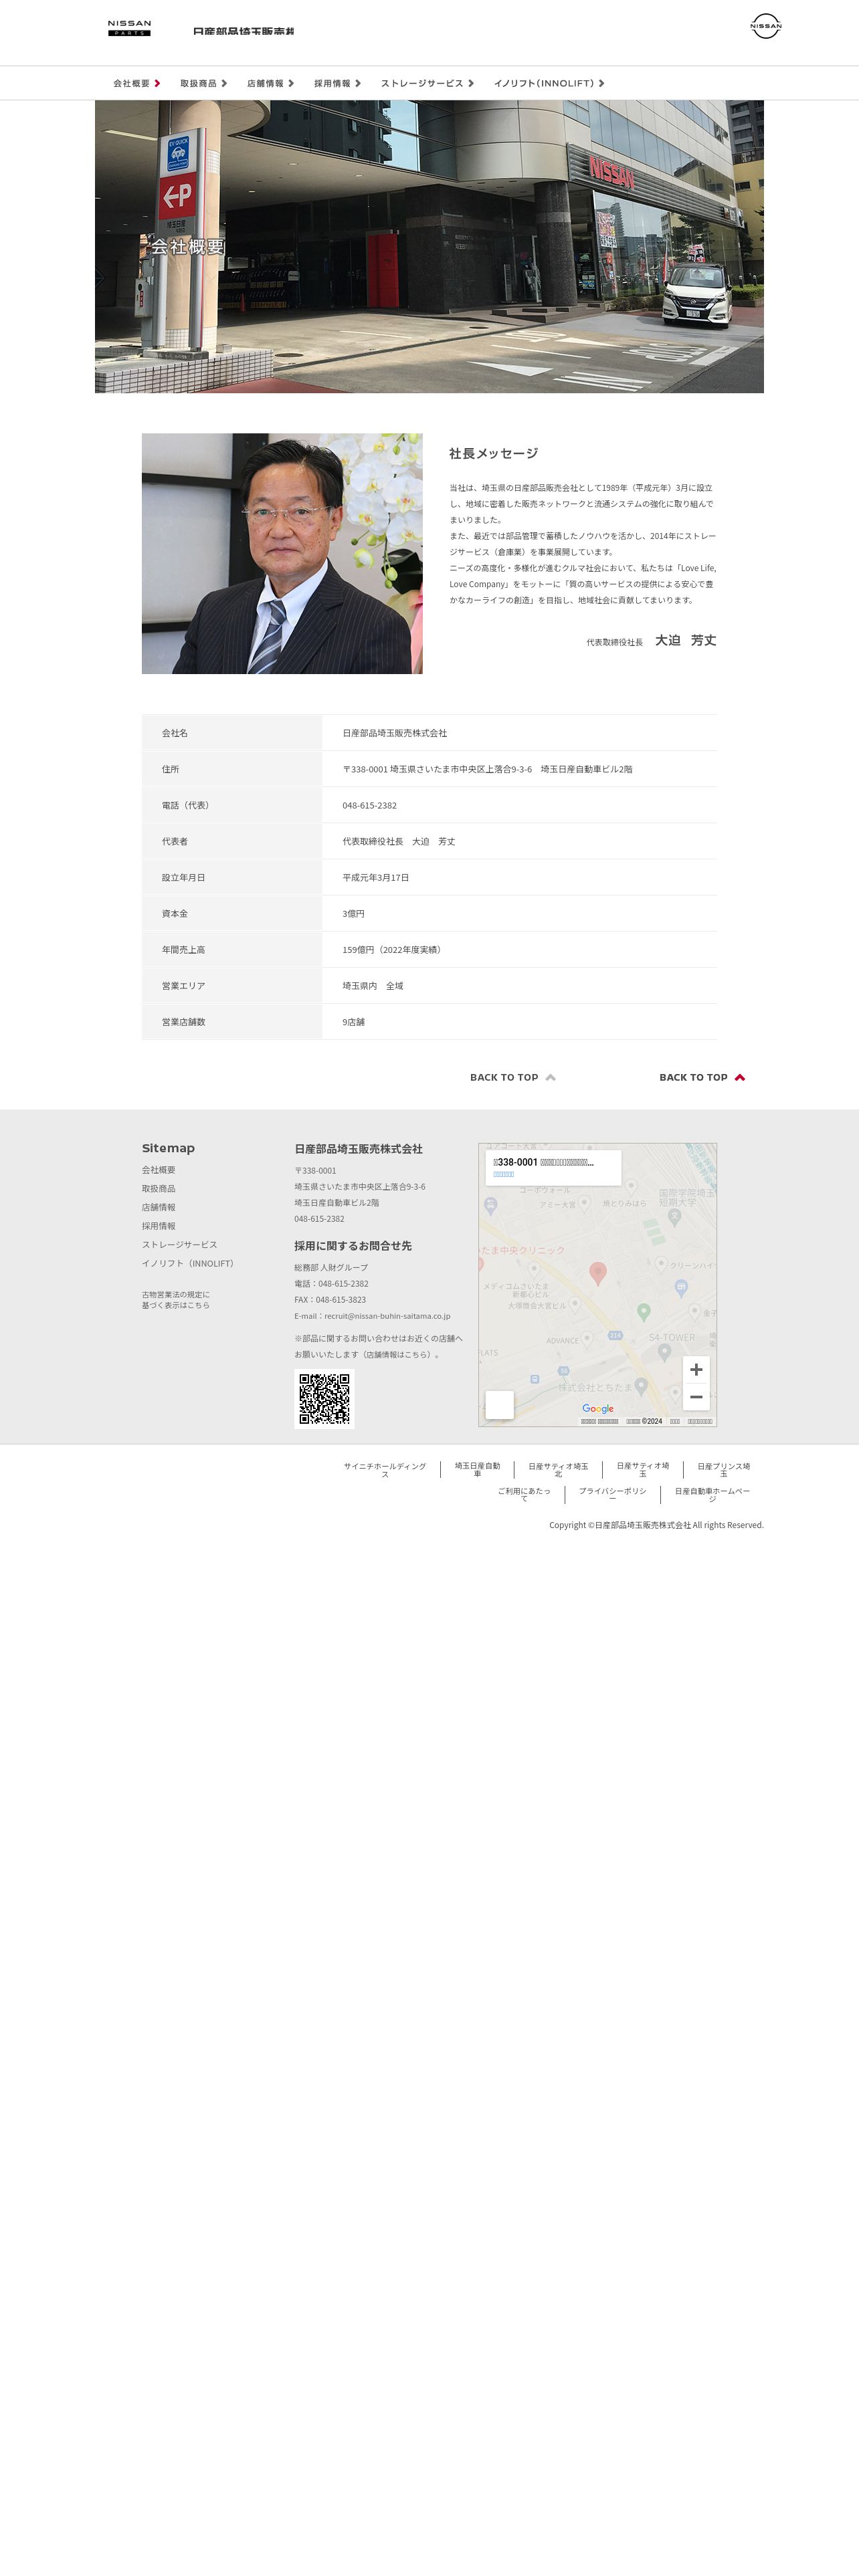Click the red location pin on the map
Screen dimensions: 859x2576
click(x=598, y=1273)
